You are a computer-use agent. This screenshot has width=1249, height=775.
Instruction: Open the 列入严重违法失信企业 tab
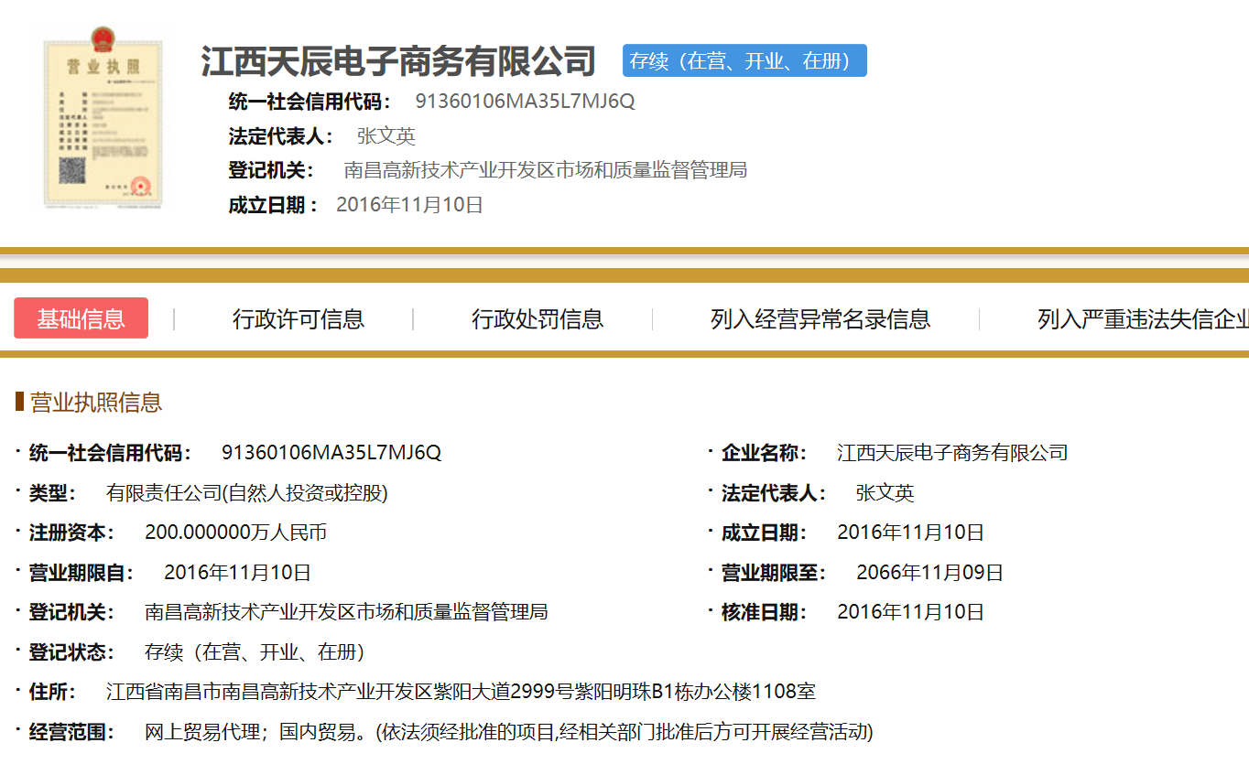(1142, 319)
